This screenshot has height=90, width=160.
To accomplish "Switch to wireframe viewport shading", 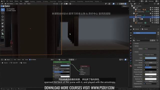I will [120, 4].
